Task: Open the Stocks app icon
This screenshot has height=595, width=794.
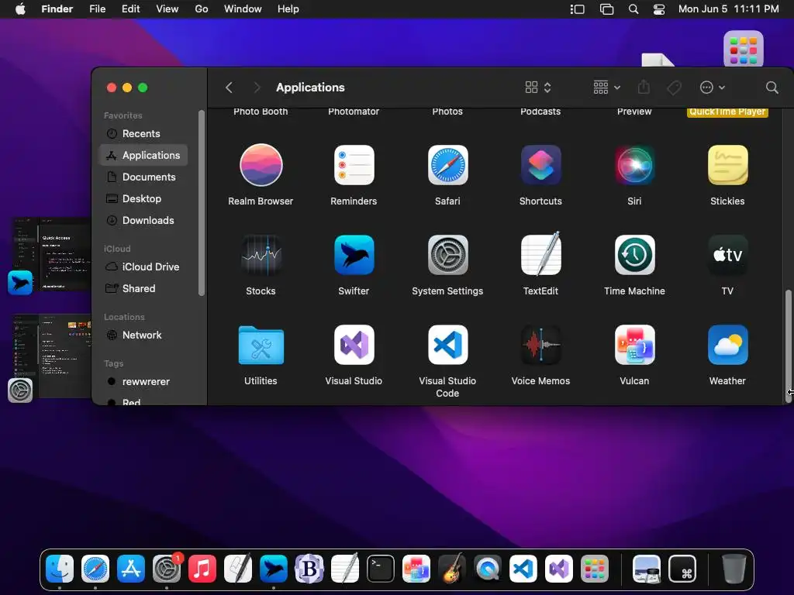Action: tap(261, 255)
